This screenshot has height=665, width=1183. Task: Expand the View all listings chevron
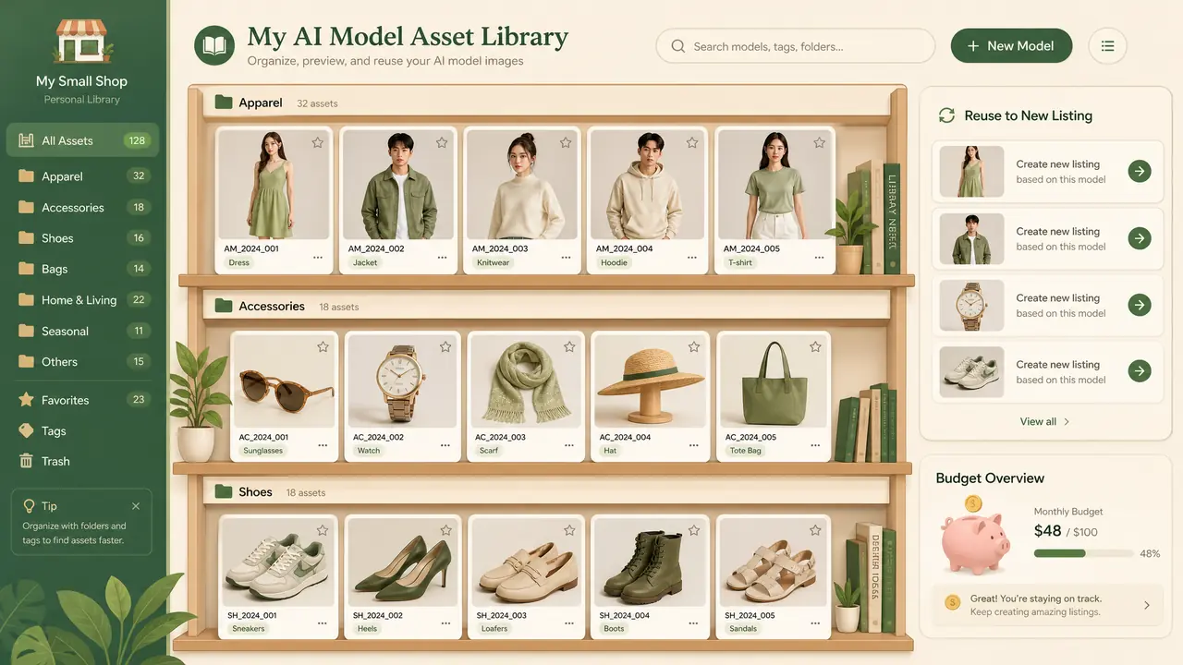click(1067, 422)
